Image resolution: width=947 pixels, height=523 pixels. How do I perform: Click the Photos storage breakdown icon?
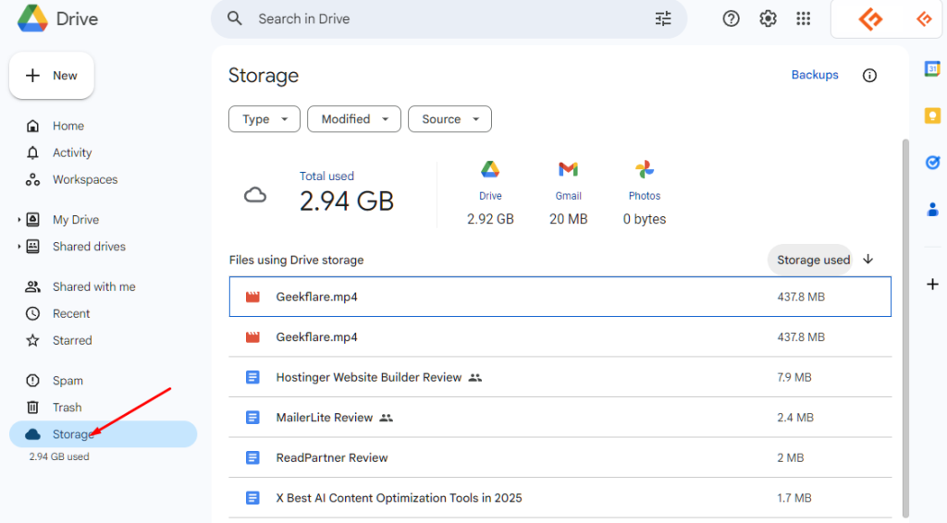(x=645, y=169)
